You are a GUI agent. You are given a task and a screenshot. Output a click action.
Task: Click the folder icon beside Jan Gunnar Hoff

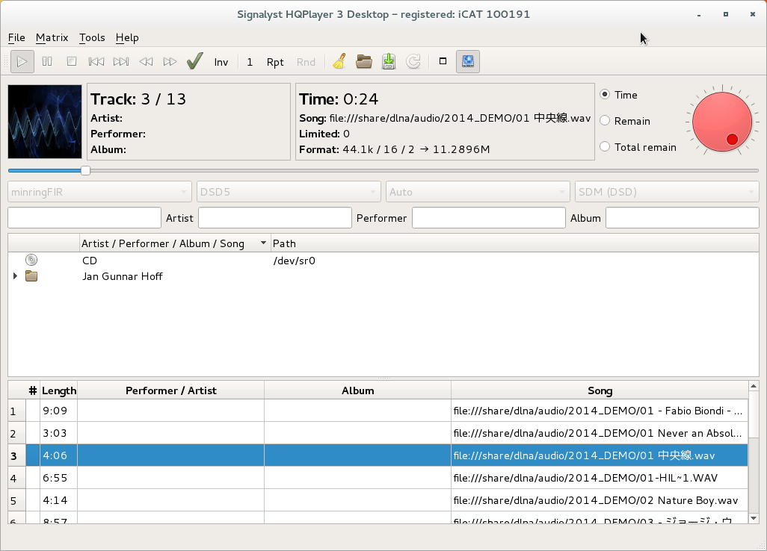(31, 276)
